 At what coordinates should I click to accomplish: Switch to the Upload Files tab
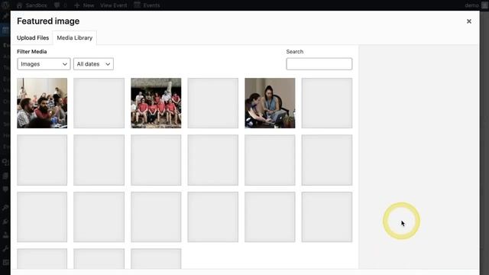point(33,37)
